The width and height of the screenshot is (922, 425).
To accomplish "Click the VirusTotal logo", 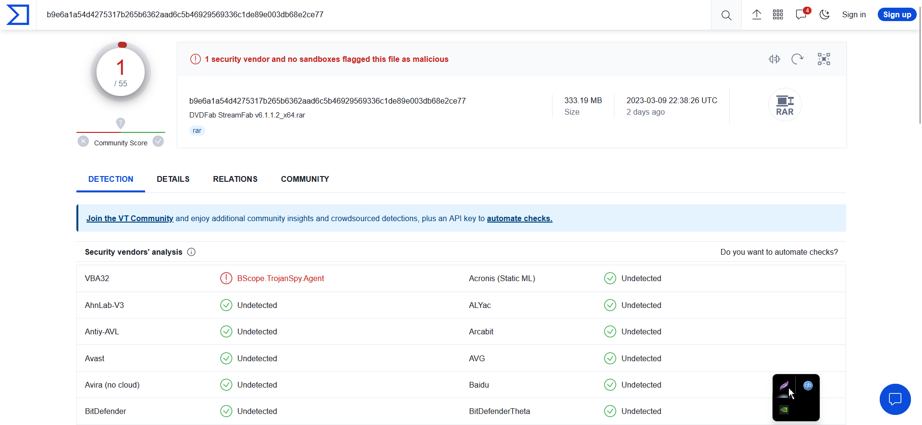I will pyautogui.click(x=18, y=15).
